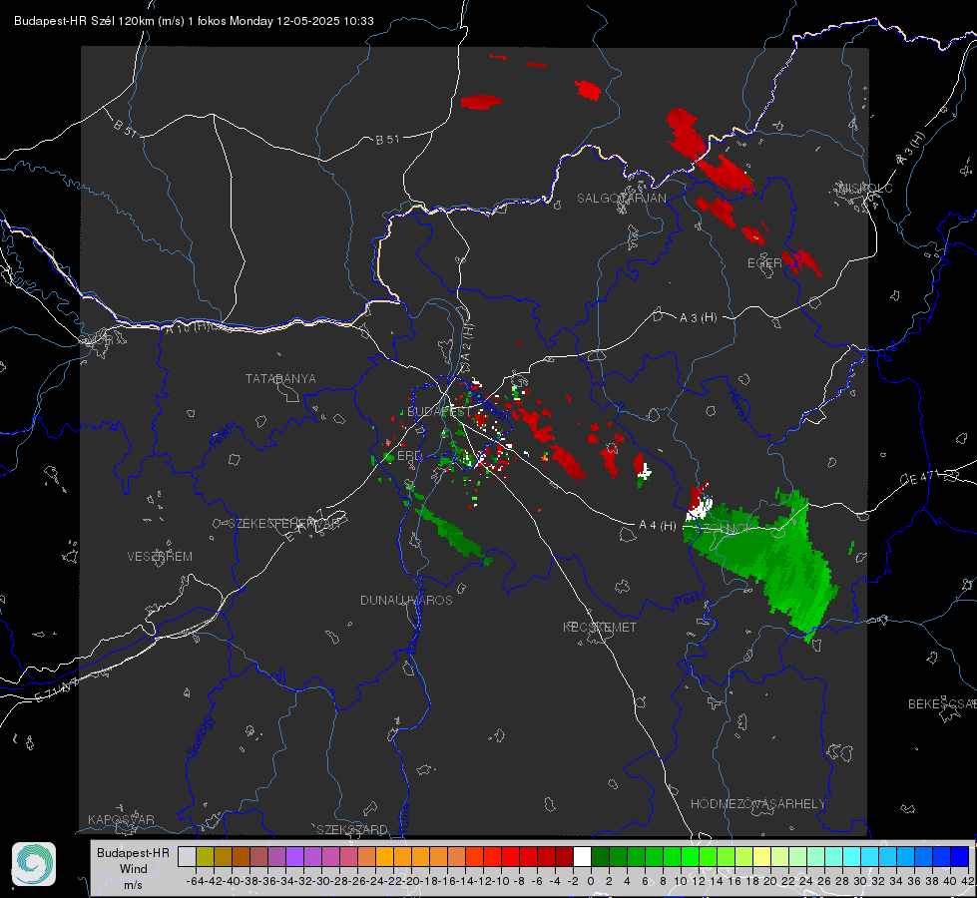The image size is (977, 898).
Task: Click the VESZPRÉM city label
Action: [x=160, y=557]
